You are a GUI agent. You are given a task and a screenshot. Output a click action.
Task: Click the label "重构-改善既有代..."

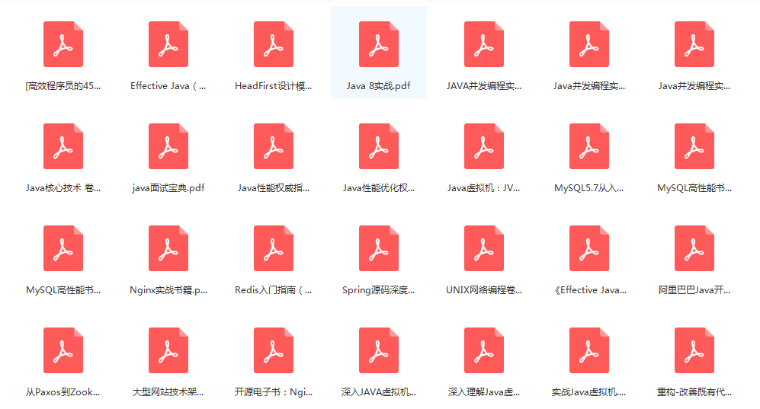coord(694,392)
